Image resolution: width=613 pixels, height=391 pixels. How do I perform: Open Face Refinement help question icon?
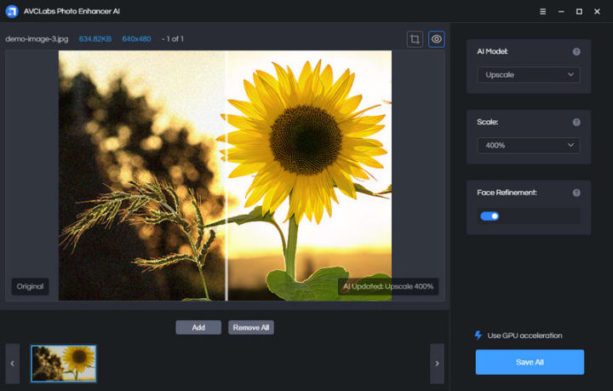(x=576, y=193)
